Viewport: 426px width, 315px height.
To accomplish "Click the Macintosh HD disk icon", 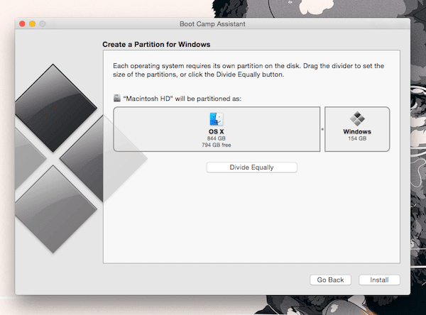I will pos(117,98).
